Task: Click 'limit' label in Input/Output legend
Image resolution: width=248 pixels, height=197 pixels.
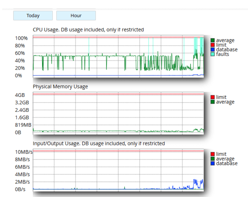Action: tap(221, 154)
